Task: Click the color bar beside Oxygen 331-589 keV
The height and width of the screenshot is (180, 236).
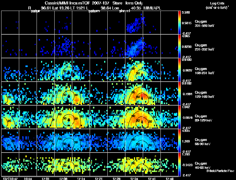Action: 179,22
